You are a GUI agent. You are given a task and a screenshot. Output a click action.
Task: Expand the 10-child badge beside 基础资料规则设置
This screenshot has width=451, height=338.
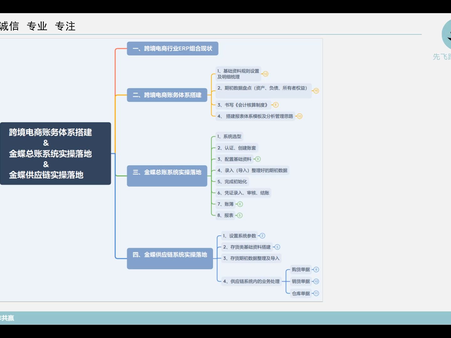(266, 74)
